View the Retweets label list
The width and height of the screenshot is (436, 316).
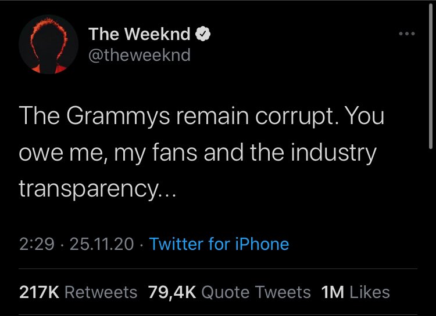click(x=101, y=292)
